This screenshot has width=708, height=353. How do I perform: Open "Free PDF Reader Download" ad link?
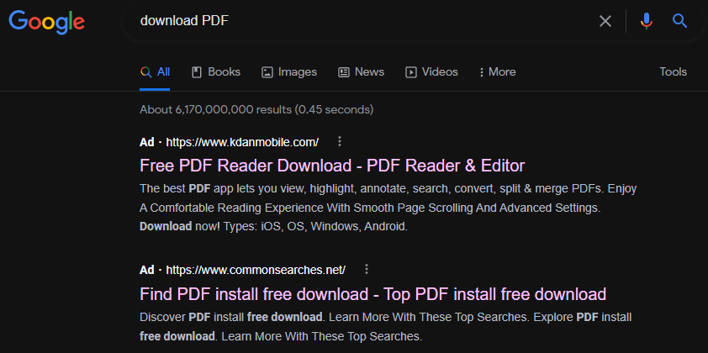(332, 166)
